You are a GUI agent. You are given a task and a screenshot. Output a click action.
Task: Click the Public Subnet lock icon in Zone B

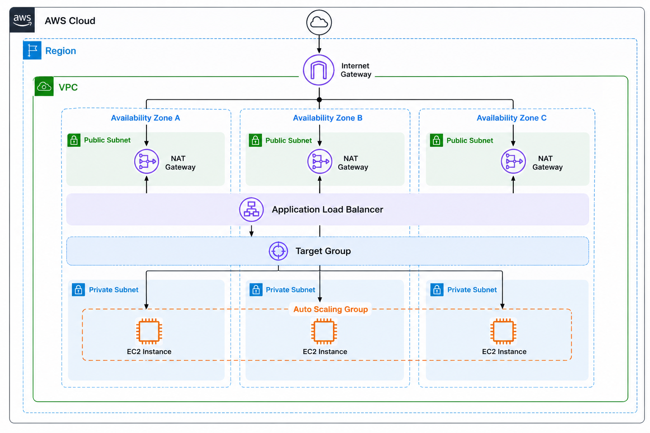(256, 140)
